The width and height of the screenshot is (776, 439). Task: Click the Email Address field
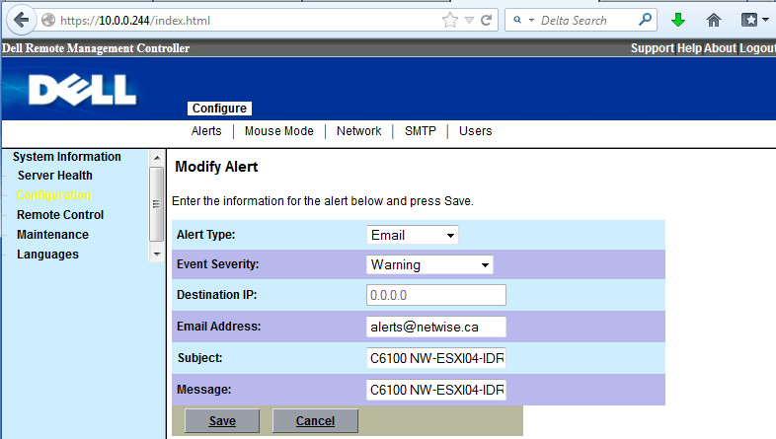point(436,327)
